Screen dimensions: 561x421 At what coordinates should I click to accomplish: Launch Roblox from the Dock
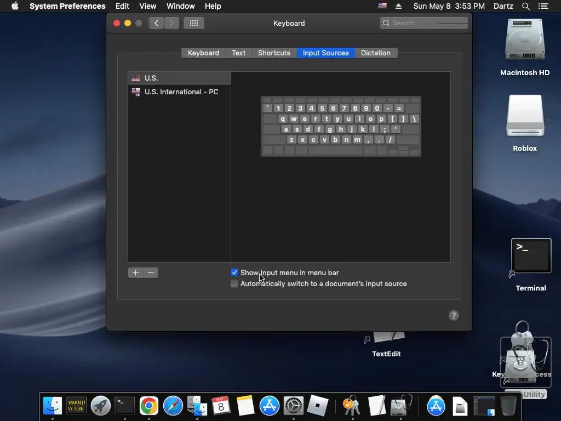(317, 405)
